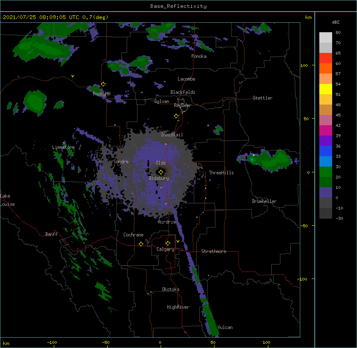Click the -50 tick label on the right axis

point(304,226)
